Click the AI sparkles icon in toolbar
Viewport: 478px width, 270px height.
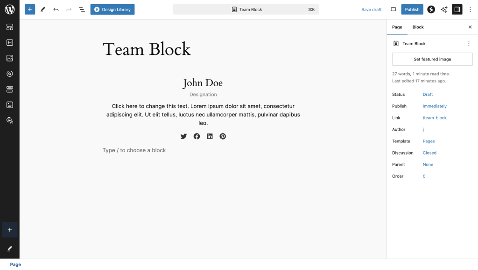[x=444, y=9]
